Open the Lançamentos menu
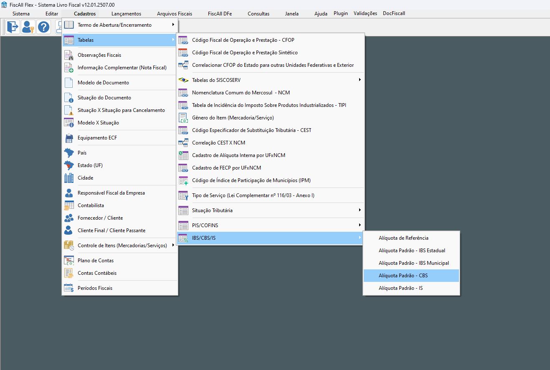This screenshot has height=370, width=550. coord(127,14)
